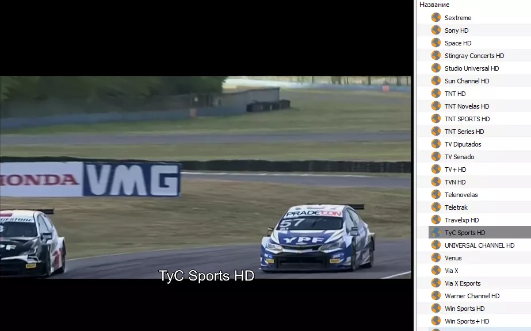Sort channels by the Название column header
Screen dimensions: 531x331
434,5
